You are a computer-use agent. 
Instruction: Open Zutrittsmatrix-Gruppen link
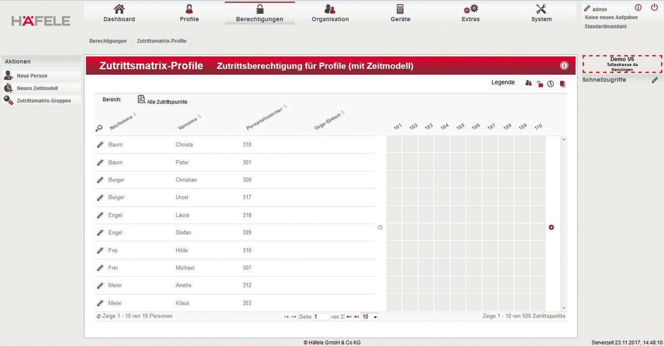(x=44, y=100)
